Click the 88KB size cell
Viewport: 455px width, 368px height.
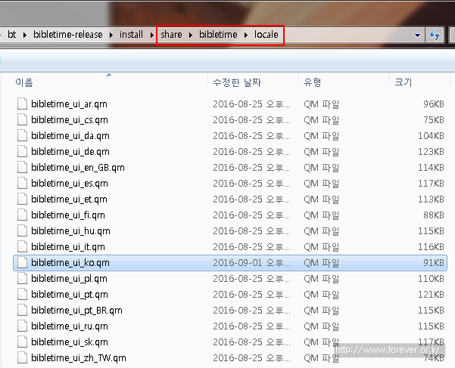click(434, 215)
